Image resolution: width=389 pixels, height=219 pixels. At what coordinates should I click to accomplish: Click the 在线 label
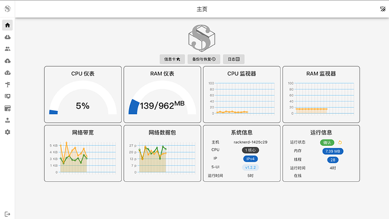(298, 176)
